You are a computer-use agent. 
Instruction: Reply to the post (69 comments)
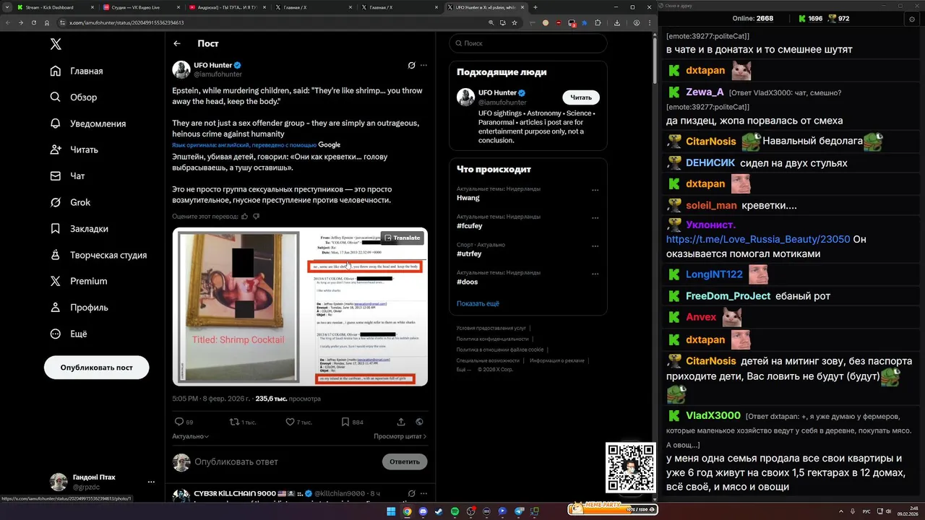coord(184,422)
